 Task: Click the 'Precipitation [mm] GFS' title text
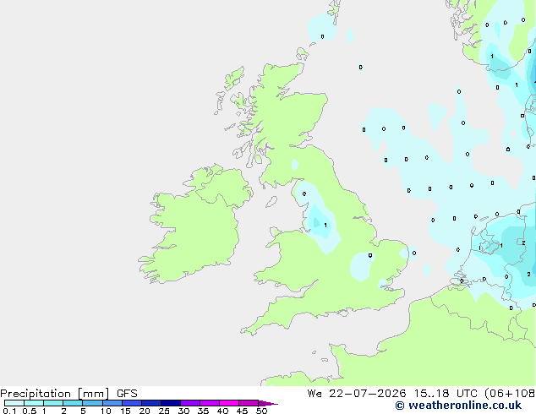click(68, 394)
